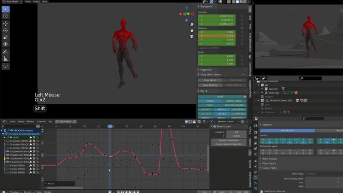Select the Breakdowner pose tool

coord(5,66)
